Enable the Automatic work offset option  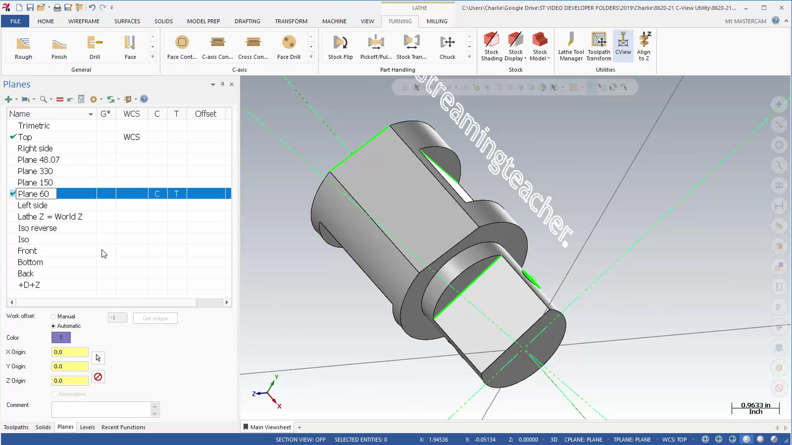coord(53,325)
